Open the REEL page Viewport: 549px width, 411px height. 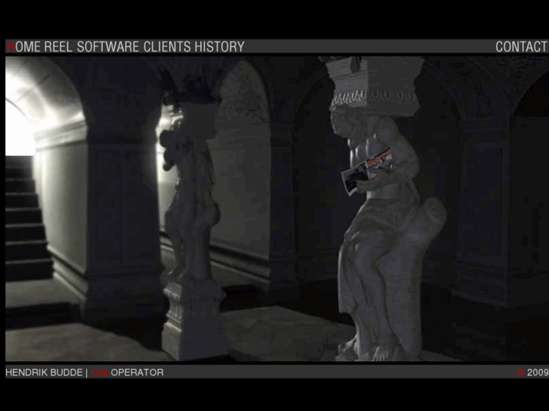(x=58, y=47)
